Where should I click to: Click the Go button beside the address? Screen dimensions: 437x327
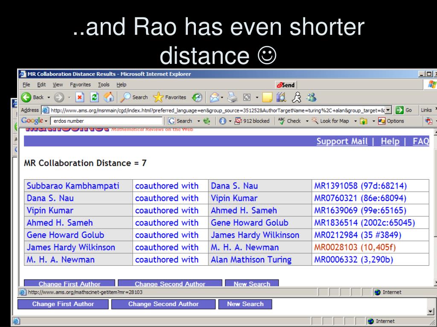coord(404,110)
